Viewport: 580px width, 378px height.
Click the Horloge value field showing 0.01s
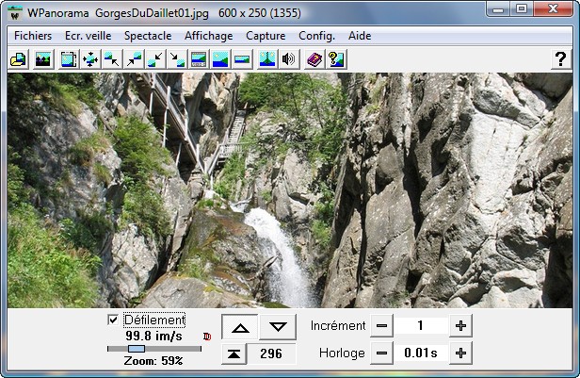(421, 353)
